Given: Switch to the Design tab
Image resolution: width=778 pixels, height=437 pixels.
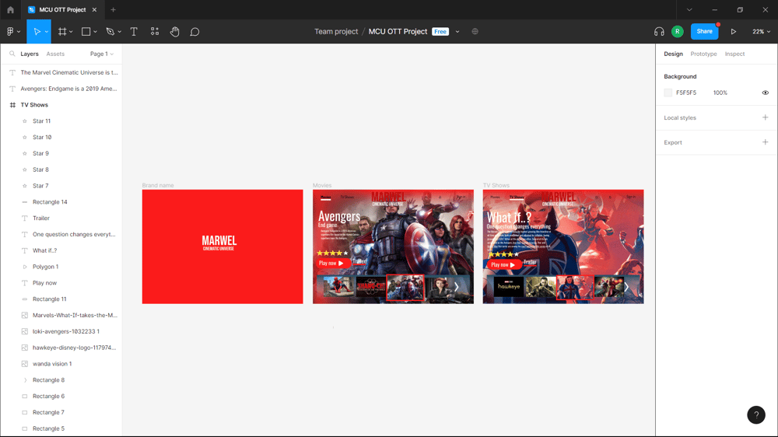Looking at the screenshot, I should [x=673, y=54].
